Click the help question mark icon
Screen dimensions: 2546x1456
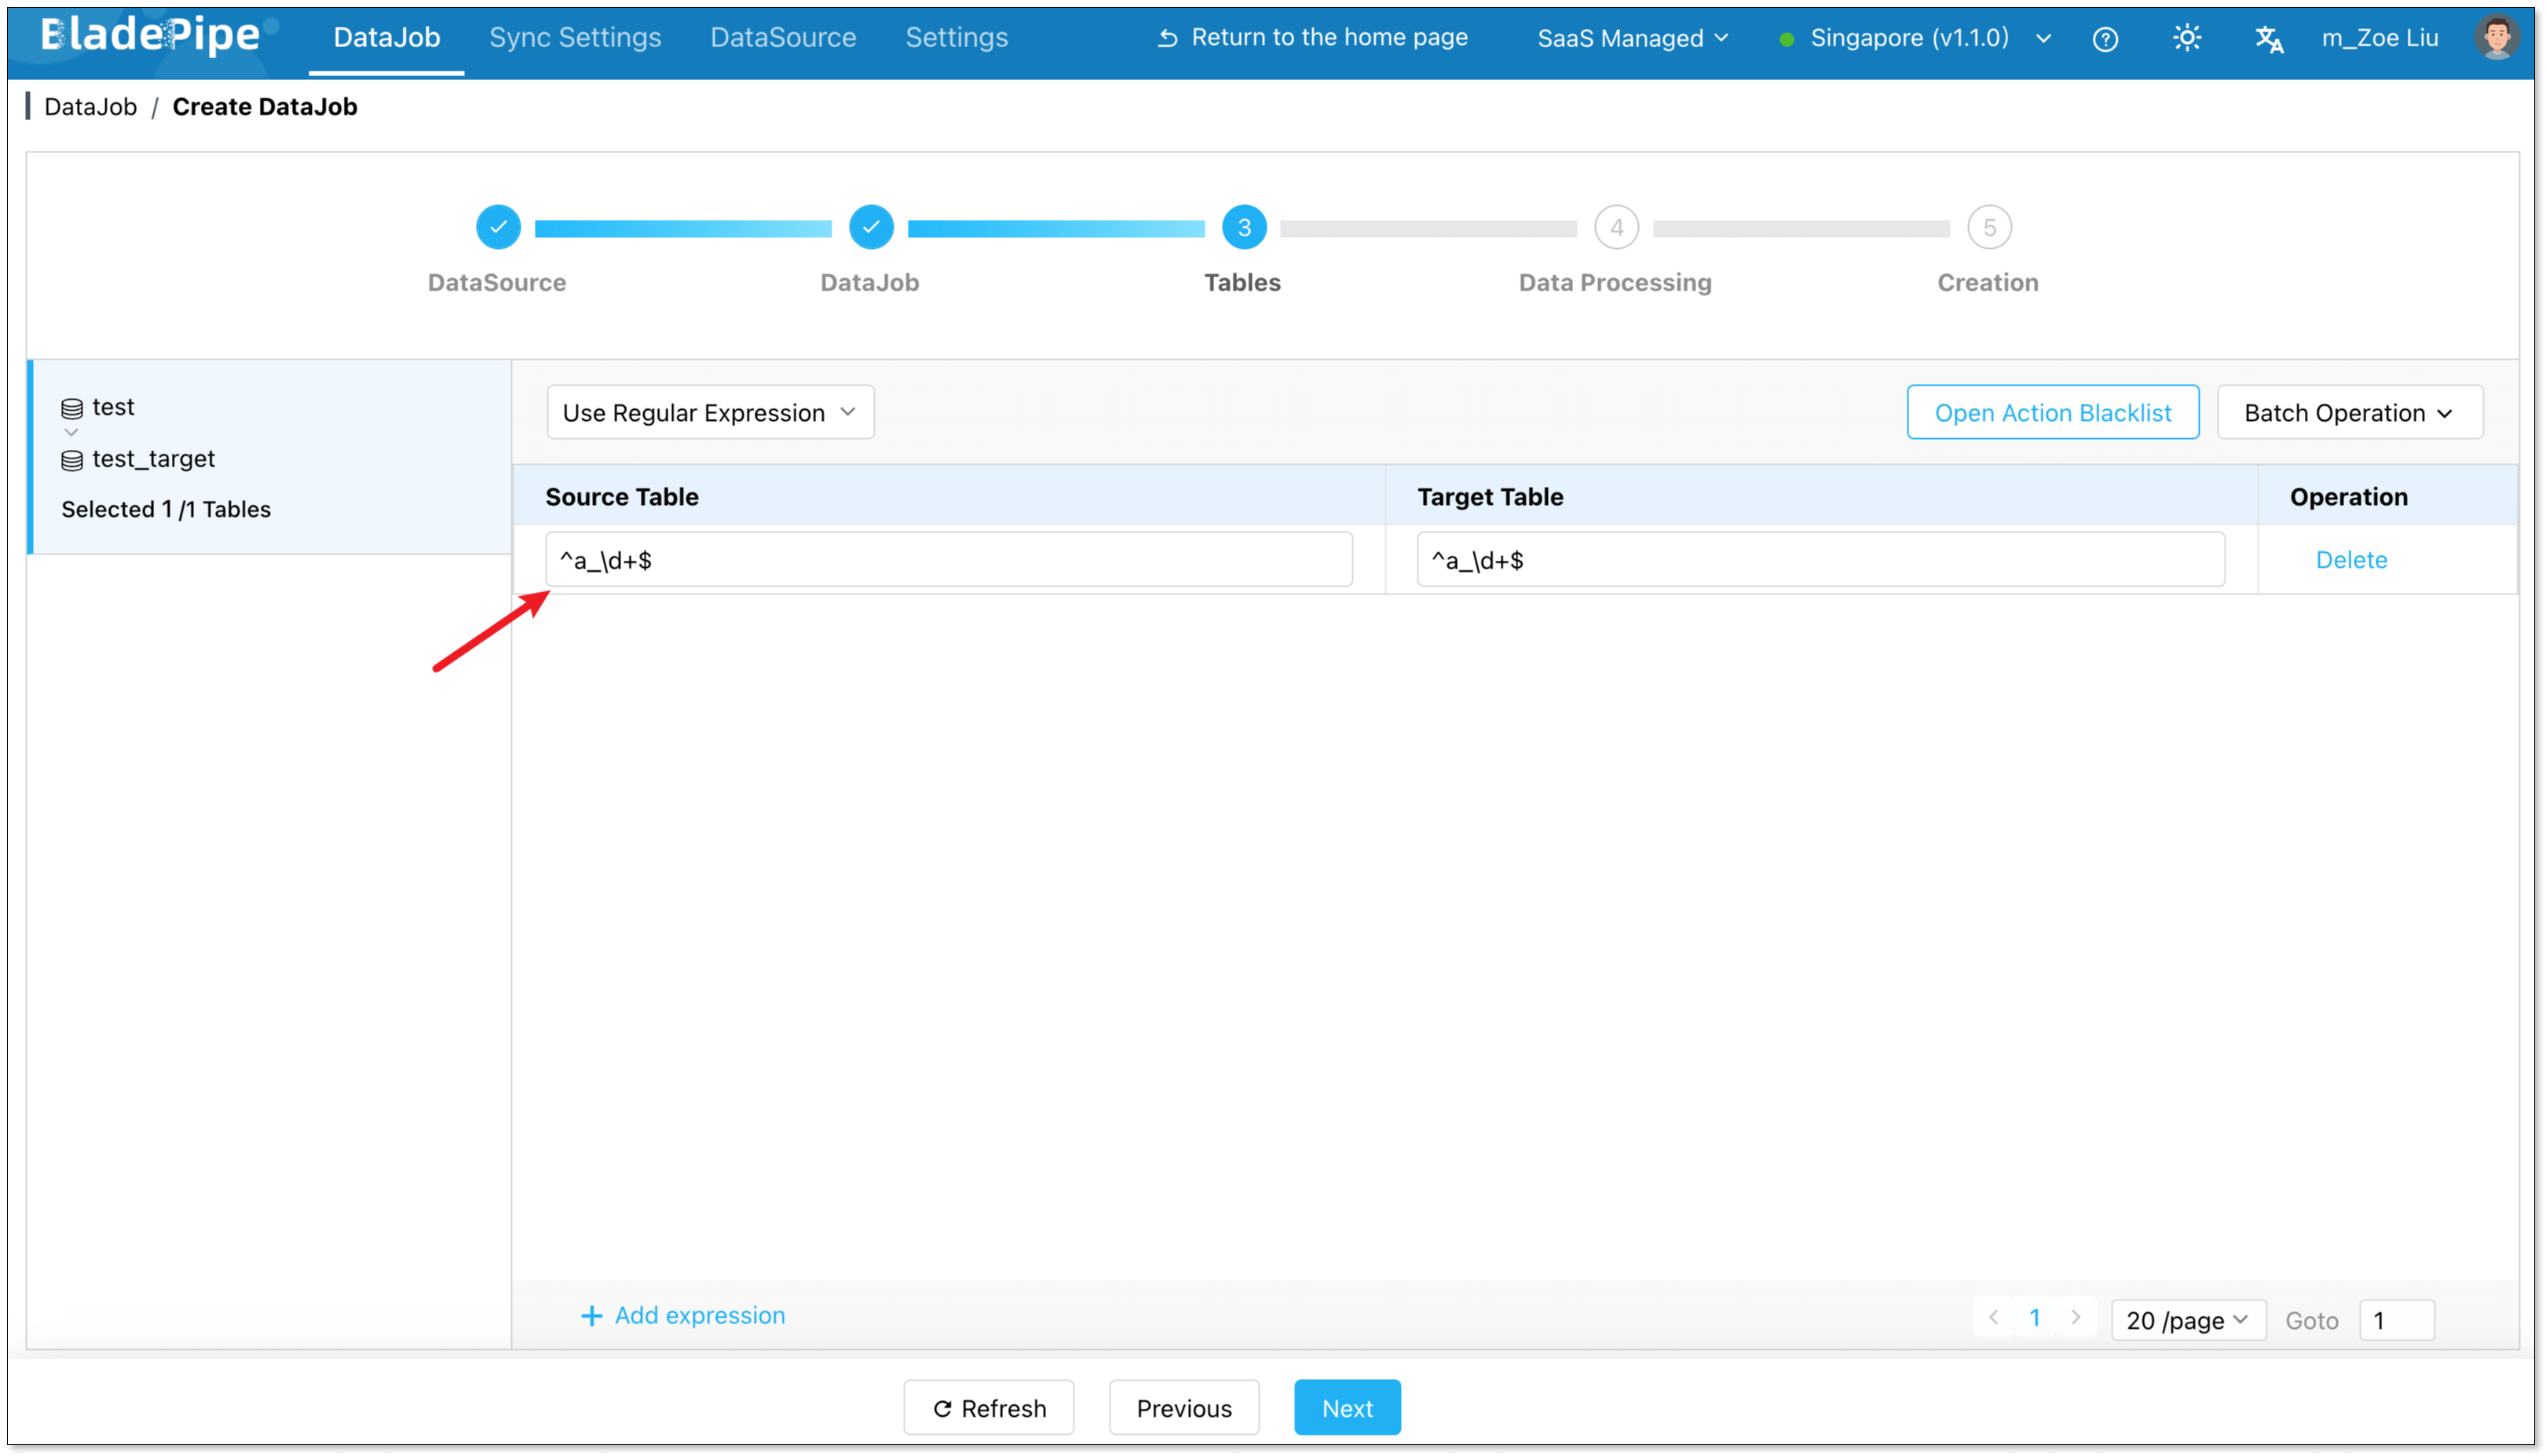pyautogui.click(x=2104, y=39)
